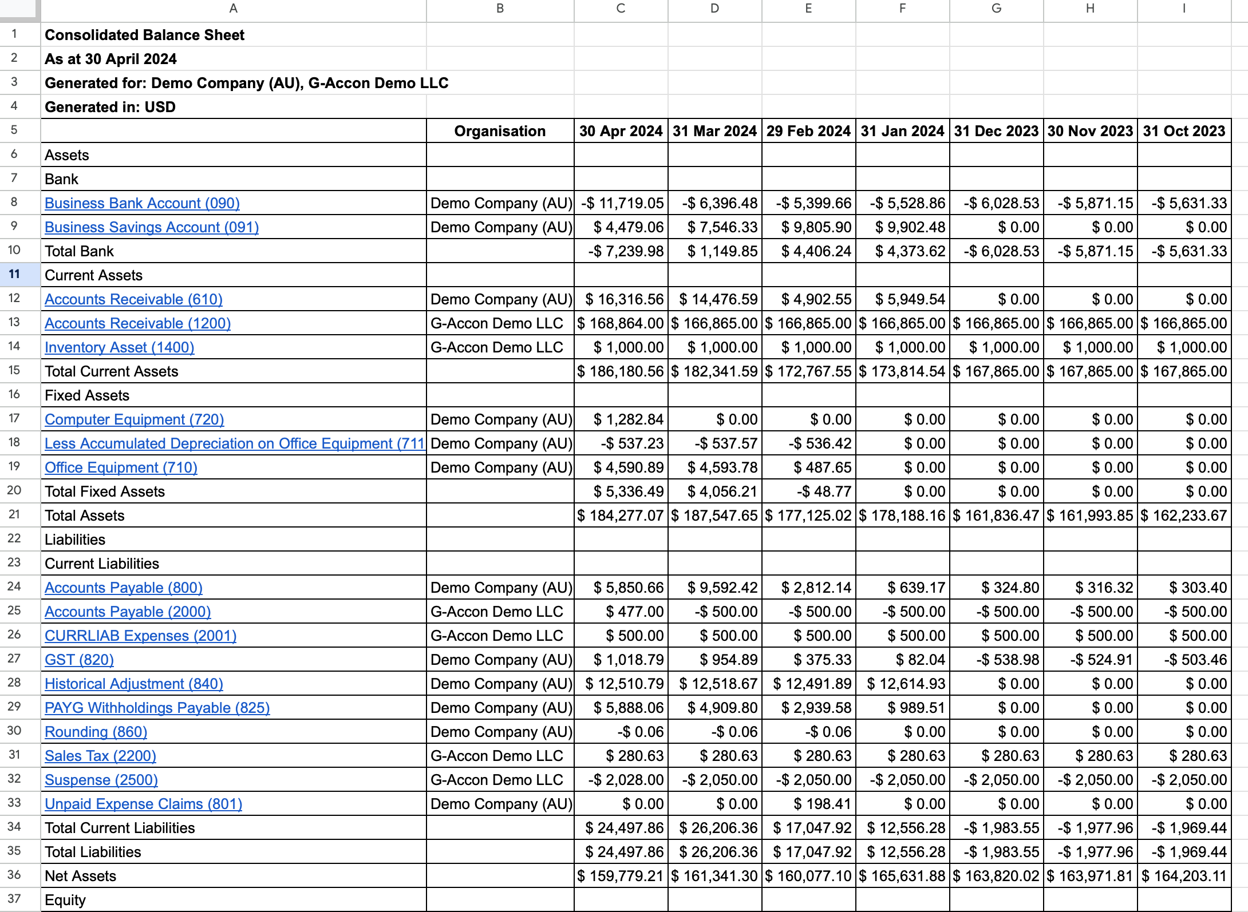The width and height of the screenshot is (1248, 912).
Task: Open the Accounts Payable (800) link
Action: (124, 588)
